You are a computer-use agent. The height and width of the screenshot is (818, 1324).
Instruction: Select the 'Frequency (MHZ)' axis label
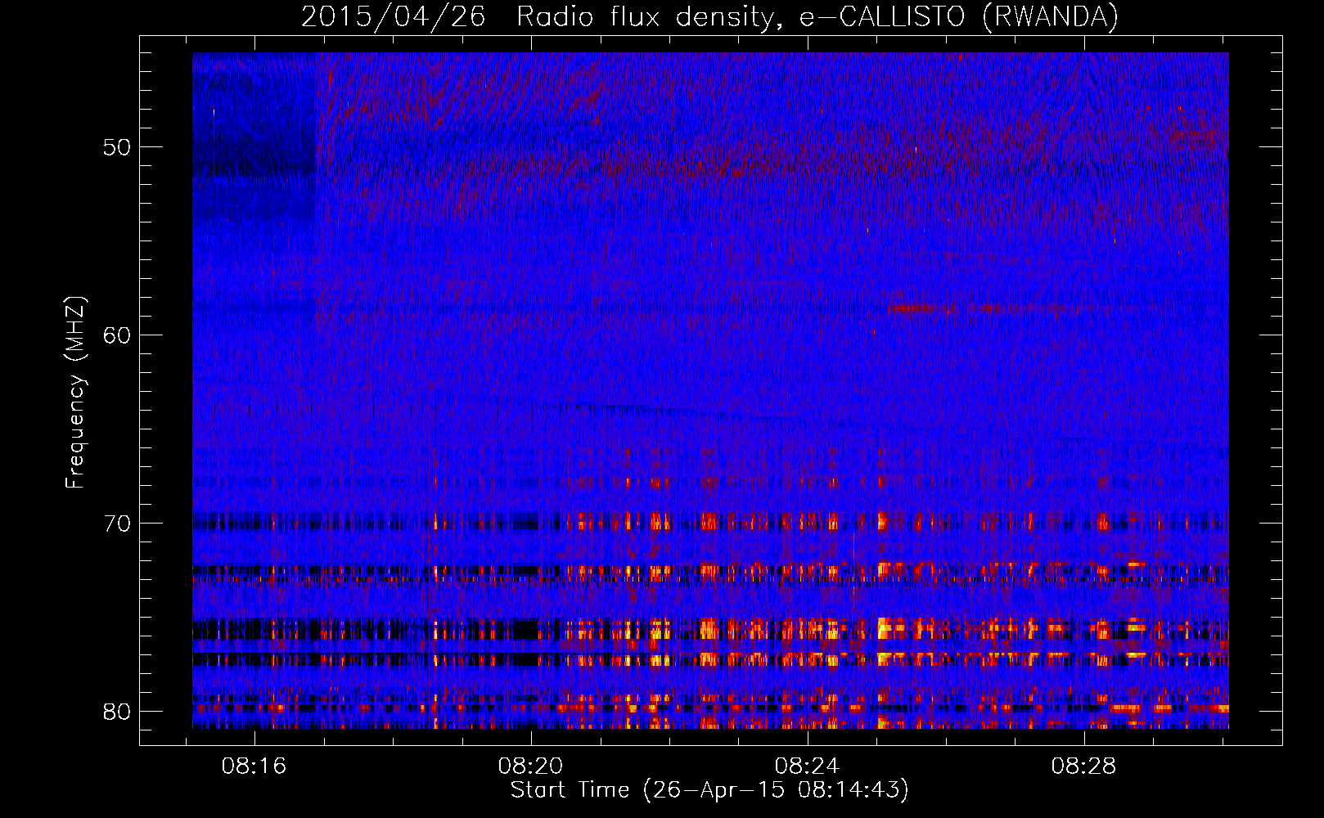point(75,393)
